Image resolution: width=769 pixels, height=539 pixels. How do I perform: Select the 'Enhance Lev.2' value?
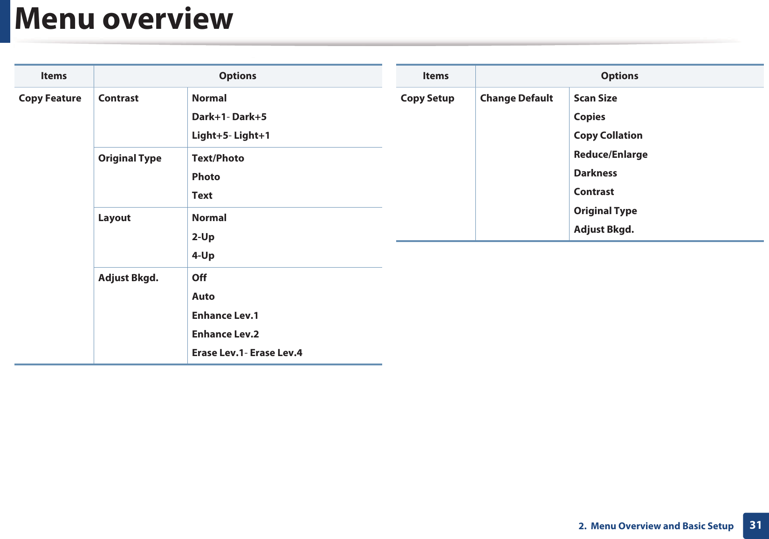tap(226, 334)
